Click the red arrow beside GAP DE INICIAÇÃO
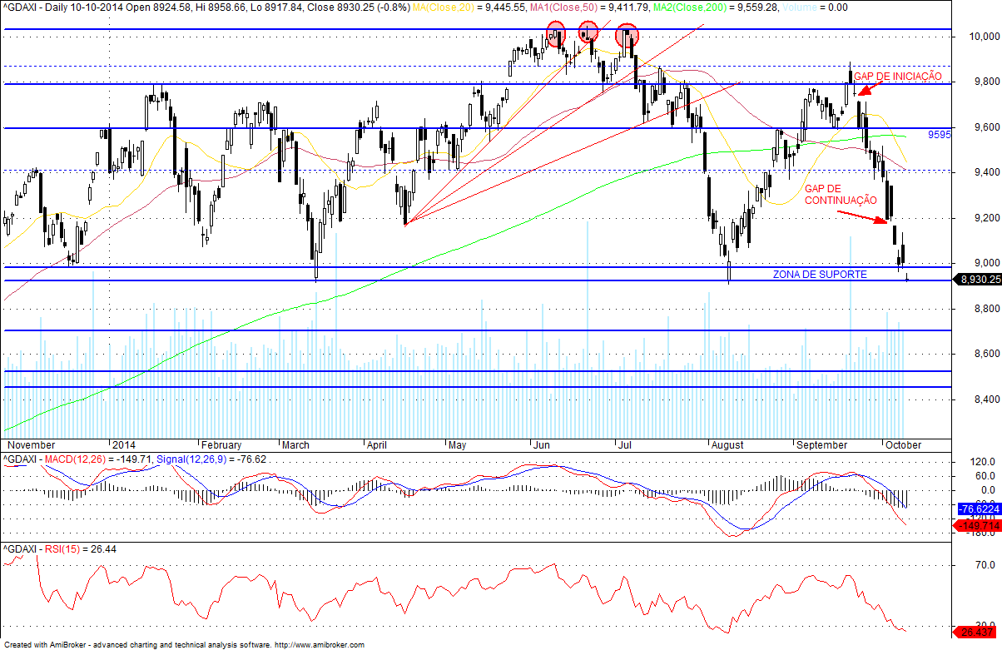Viewport: 1002px width, 650px height. coord(871,89)
